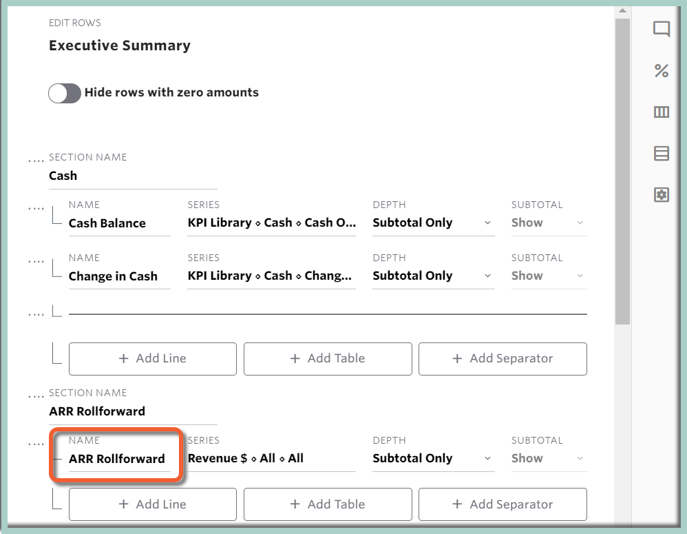Open Subtotal Show dropdown for ARR Rollforward
This screenshot has height=534, width=687.
coord(549,458)
